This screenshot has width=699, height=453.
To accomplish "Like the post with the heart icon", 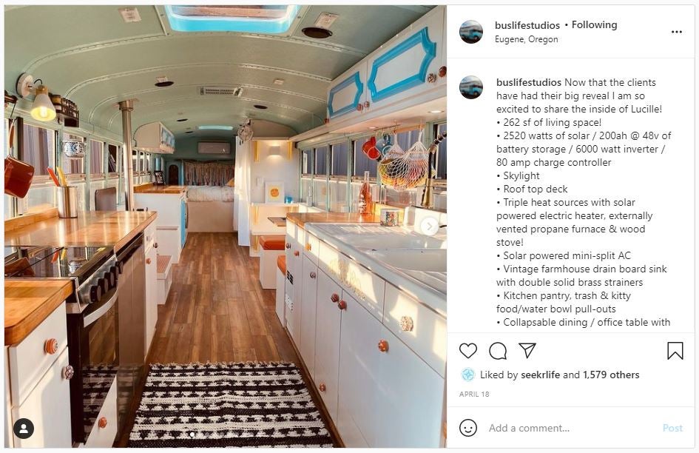I will (x=468, y=351).
